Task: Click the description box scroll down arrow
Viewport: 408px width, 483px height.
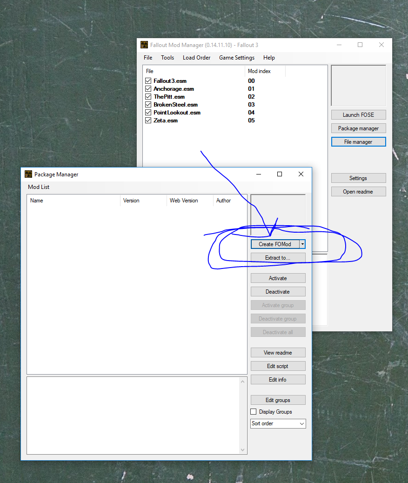Action: point(243,450)
